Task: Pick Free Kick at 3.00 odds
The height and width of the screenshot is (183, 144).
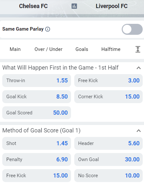Action: point(108,81)
